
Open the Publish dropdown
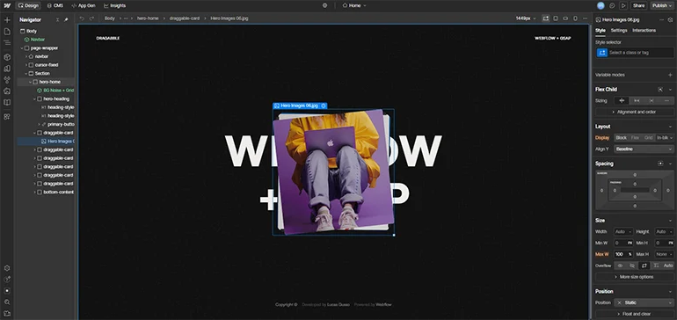click(x=662, y=5)
